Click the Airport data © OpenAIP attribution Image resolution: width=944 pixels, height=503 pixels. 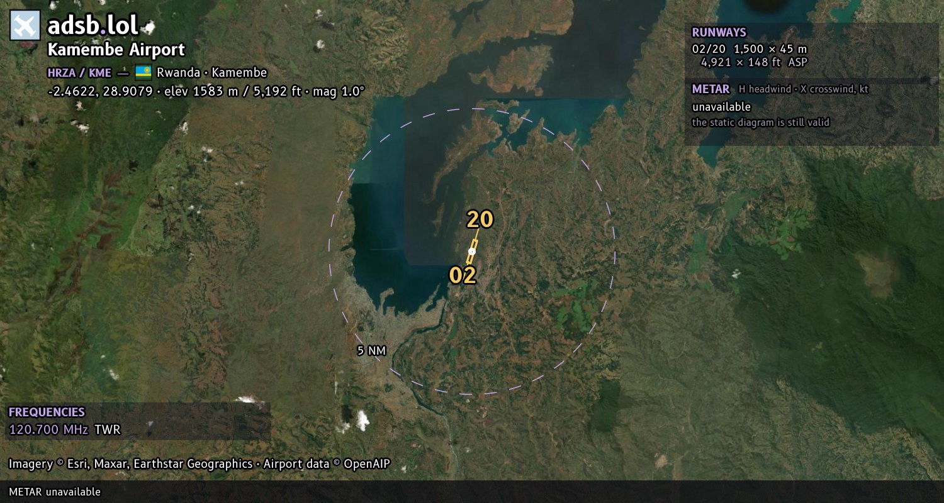point(327,464)
